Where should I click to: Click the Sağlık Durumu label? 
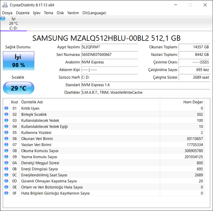pyautogui.click(x=18, y=47)
